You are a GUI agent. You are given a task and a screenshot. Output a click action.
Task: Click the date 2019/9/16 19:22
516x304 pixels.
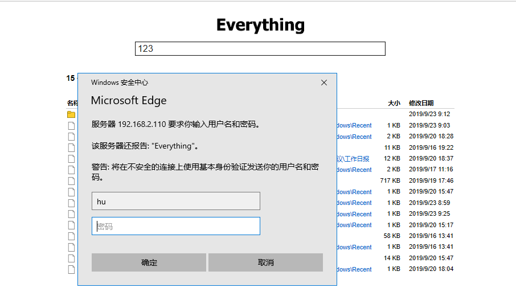click(x=431, y=147)
